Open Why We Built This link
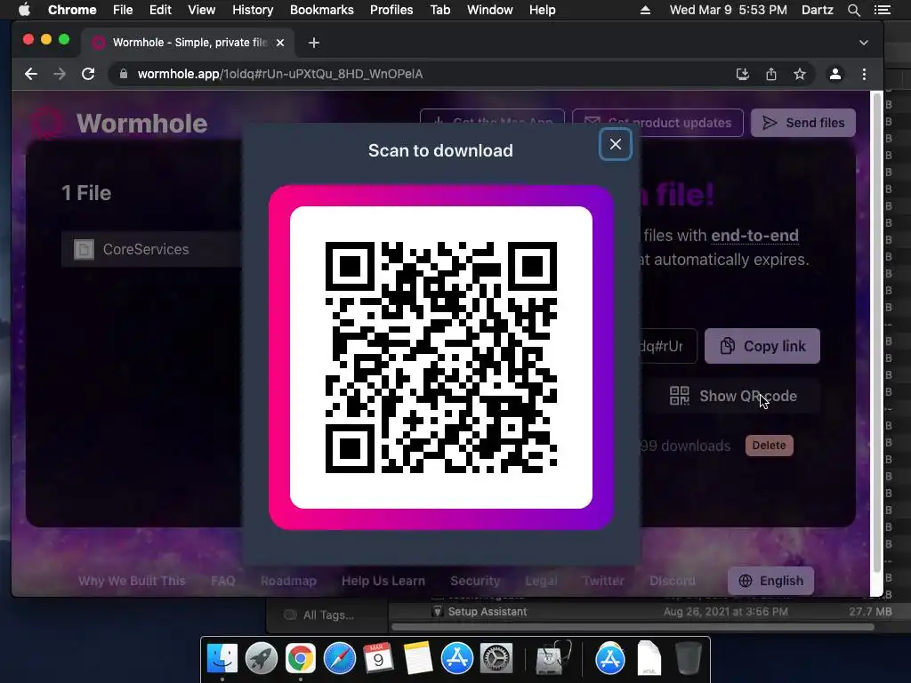The image size is (911, 683). 132,581
